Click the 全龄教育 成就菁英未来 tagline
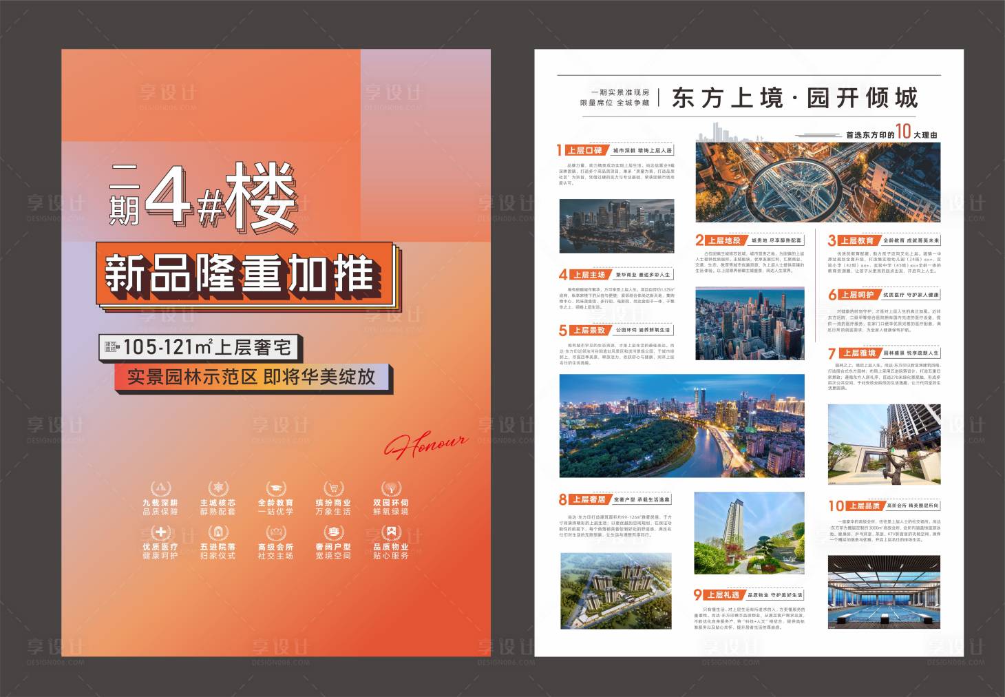 coord(911,240)
